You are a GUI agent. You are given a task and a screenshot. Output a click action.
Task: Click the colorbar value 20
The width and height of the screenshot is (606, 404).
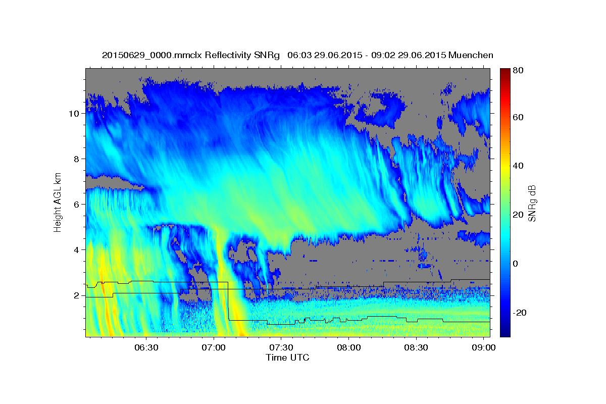[519, 215]
